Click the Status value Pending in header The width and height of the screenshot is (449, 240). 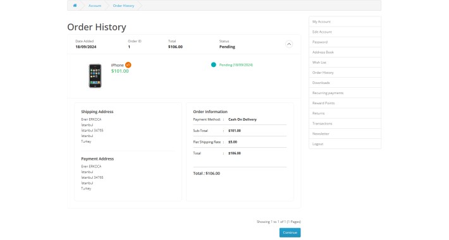[227, 47]
